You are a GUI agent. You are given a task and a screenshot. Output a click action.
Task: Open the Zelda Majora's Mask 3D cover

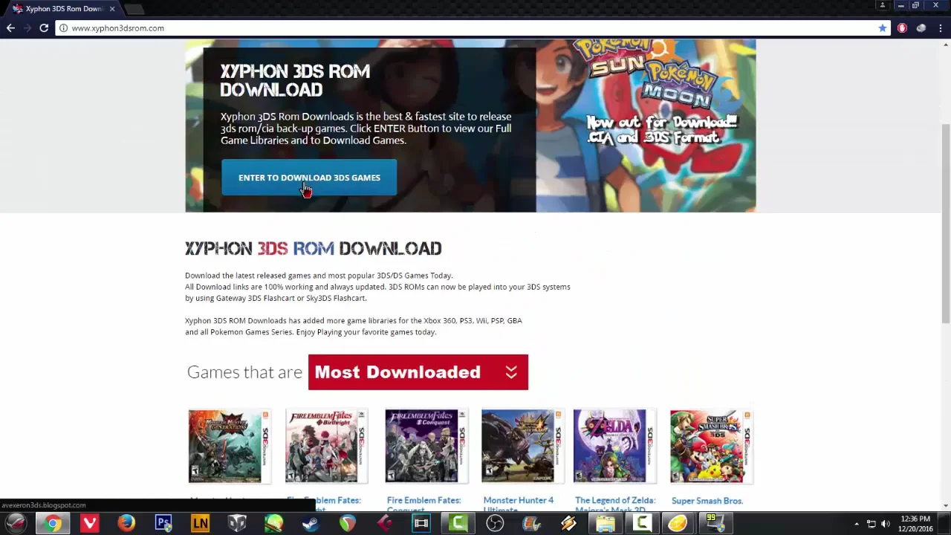614,446
